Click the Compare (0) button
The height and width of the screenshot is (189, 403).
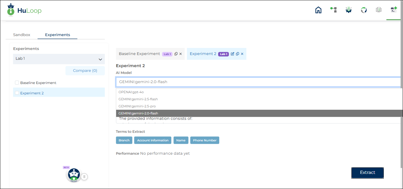(85, 71)
